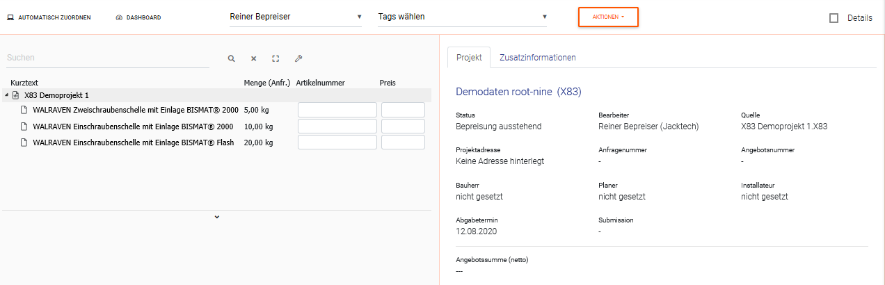
Task: Collapse the X83 Demoprojekt 1 tree node
Action: (x=6, y=95)
